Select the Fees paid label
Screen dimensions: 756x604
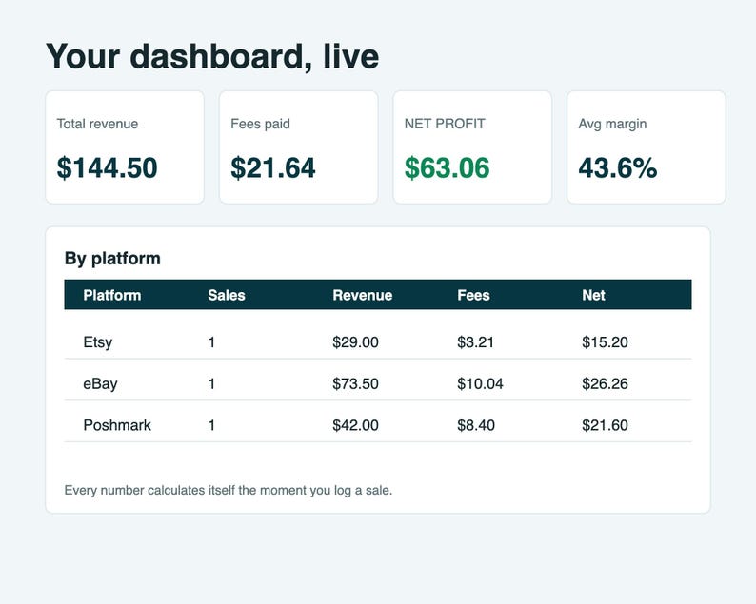(260, 124)
